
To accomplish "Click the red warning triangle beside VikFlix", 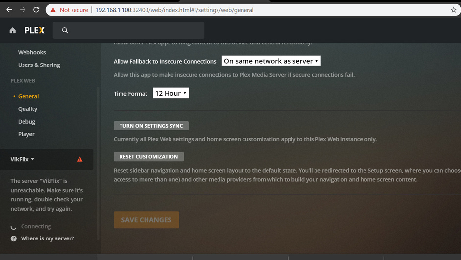I will pyautogui.click(x=80, y=159).
